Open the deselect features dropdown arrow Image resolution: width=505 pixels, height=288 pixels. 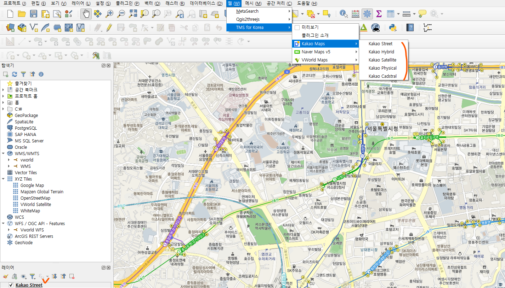[x=318, y=14]
